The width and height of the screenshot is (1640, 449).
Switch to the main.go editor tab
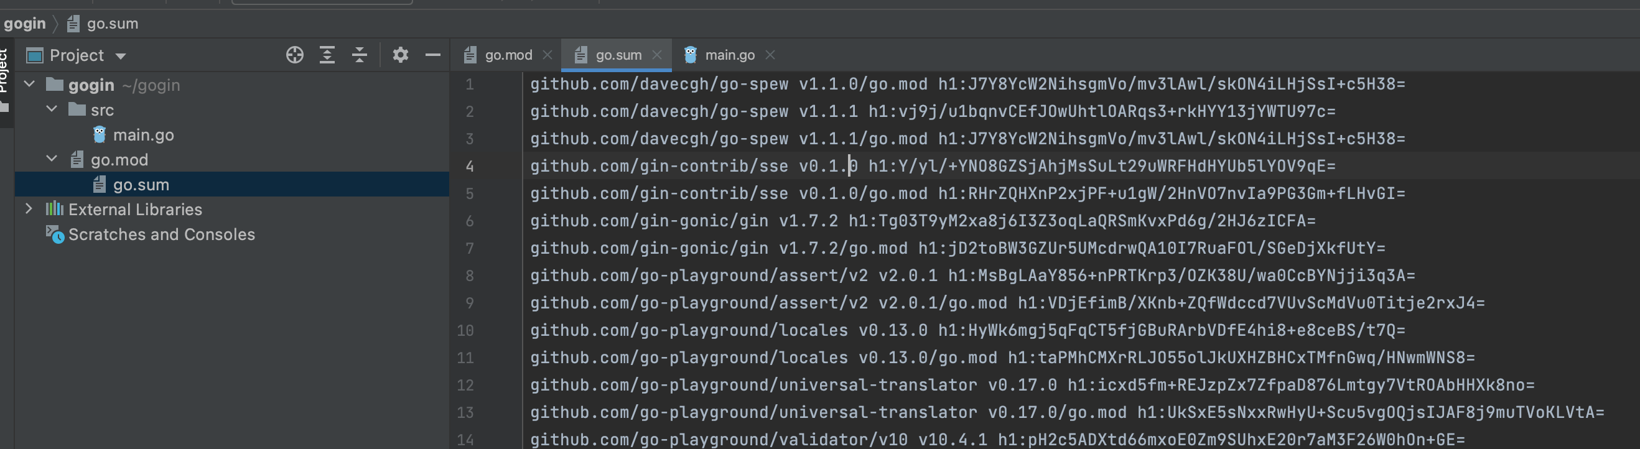[x=729, y=55]
